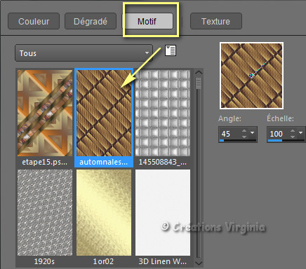Screen dimensions: 306x269
Task: Select the 1or02 gold pattern
Action: (x=104, y=212)
